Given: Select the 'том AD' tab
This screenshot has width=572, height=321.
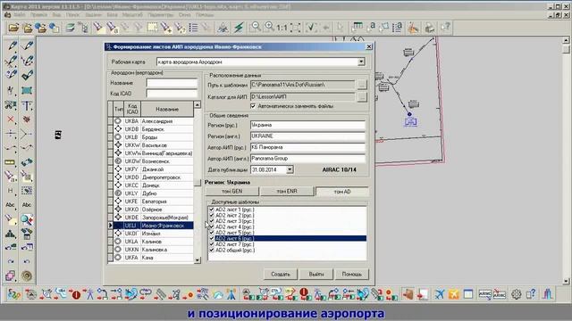Looking at the screenshot, I should (x=342, y=192).
